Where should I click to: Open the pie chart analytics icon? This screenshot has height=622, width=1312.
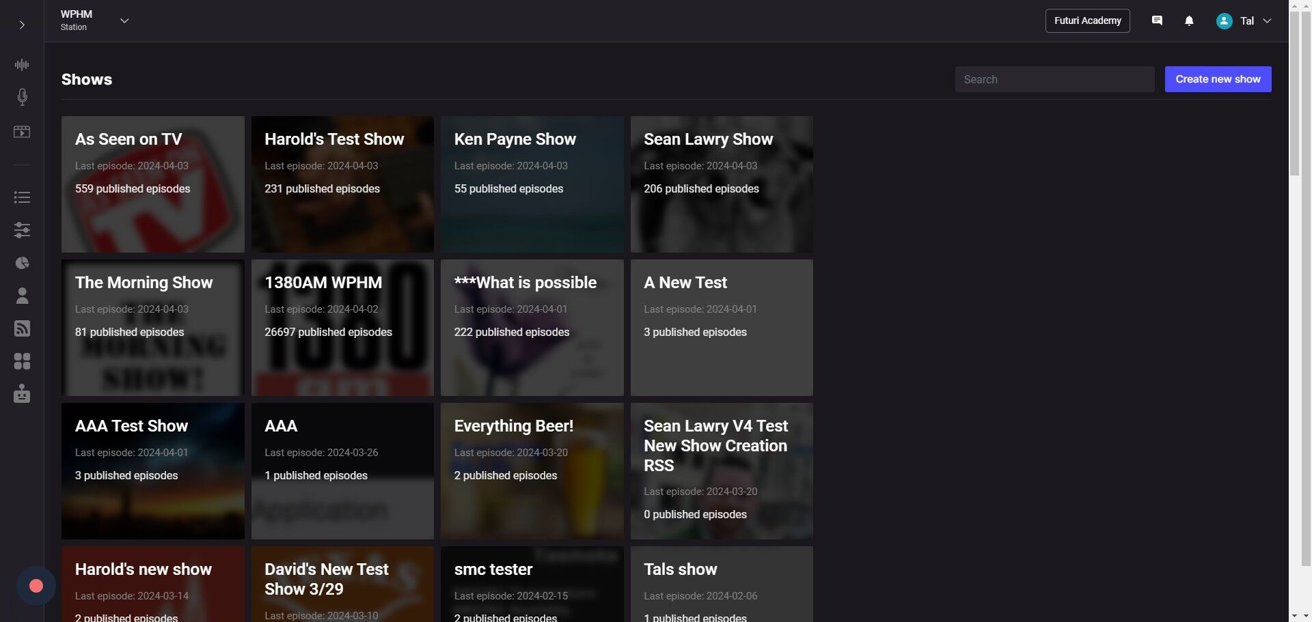tap(22, 263)
